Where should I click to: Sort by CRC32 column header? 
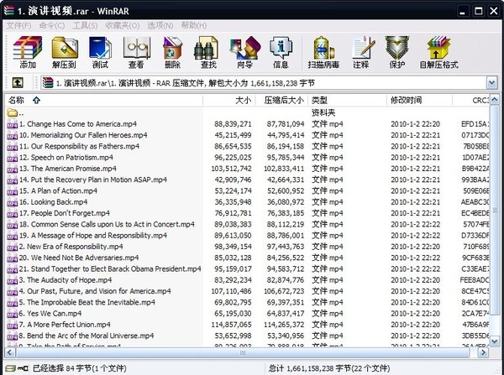click(471, 100)
